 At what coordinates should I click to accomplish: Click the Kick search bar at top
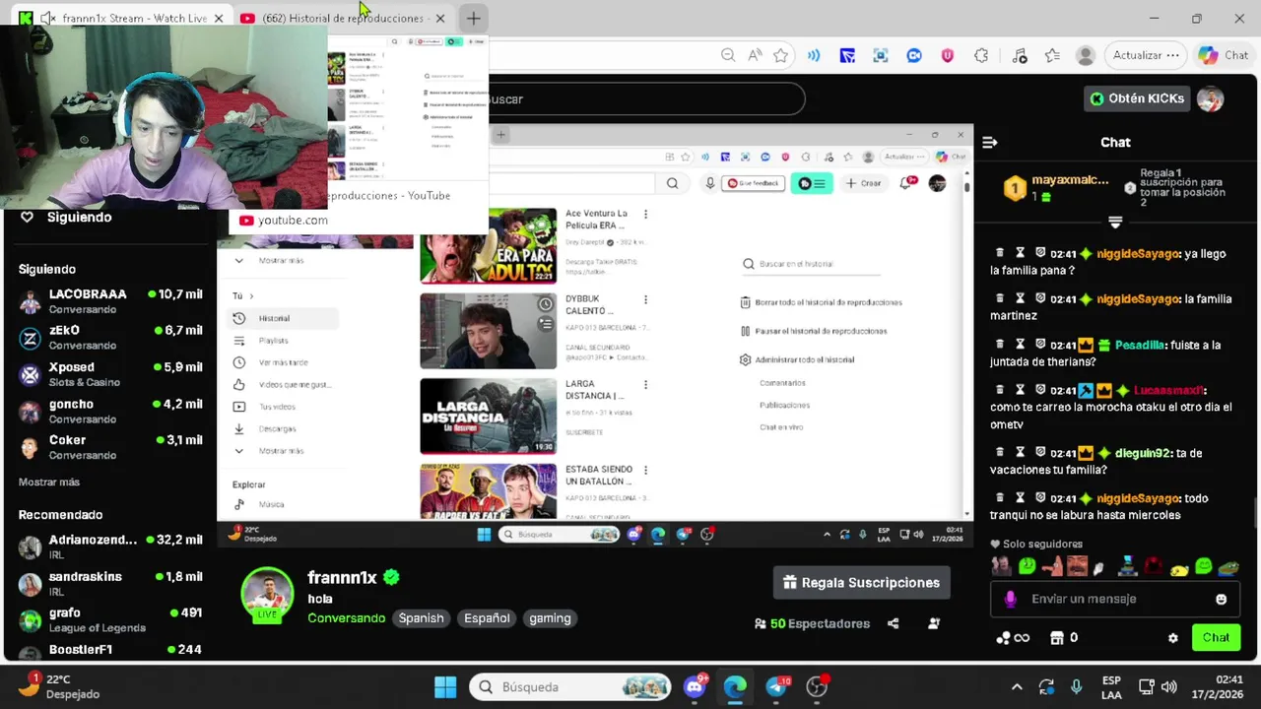click(x=646, y=98)
